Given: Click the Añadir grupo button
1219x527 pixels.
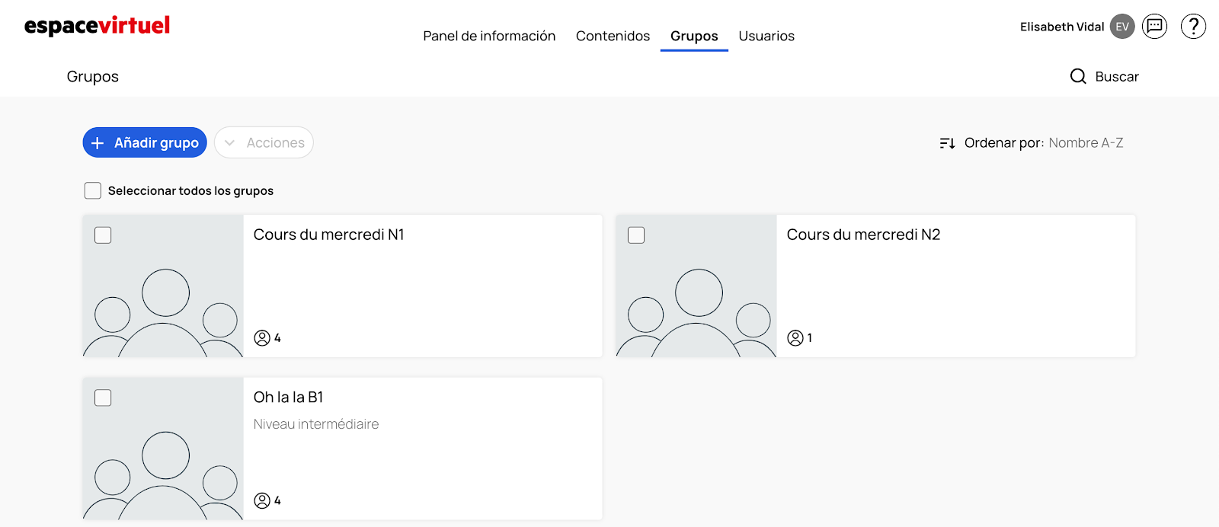Looking at the screenshot, I should [145, 143].
